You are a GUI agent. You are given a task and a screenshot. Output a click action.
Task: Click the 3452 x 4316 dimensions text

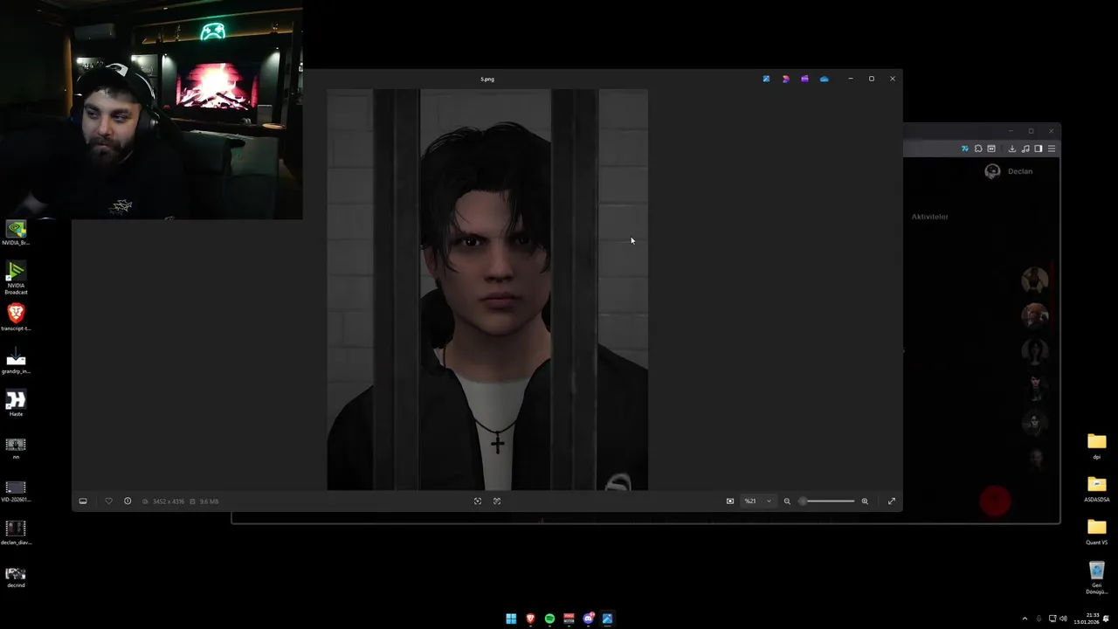[x=169, y=501]
